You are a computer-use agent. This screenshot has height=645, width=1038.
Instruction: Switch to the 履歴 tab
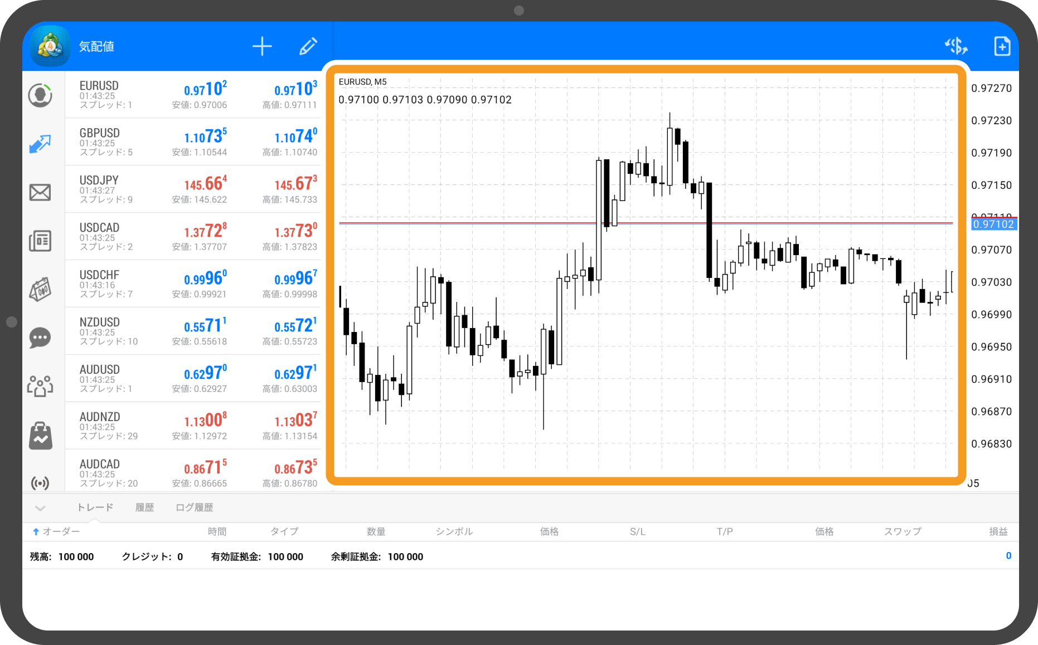click(144, 507)
